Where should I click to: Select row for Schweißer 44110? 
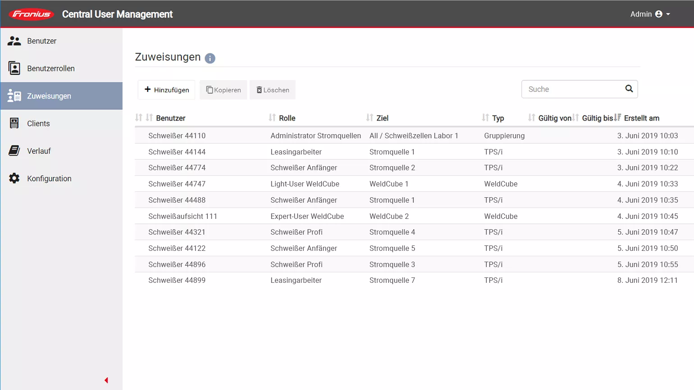pos(177,136)
